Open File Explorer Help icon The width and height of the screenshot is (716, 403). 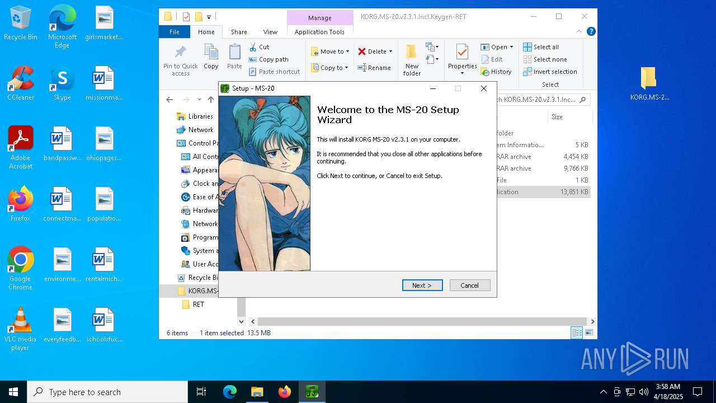591,32
